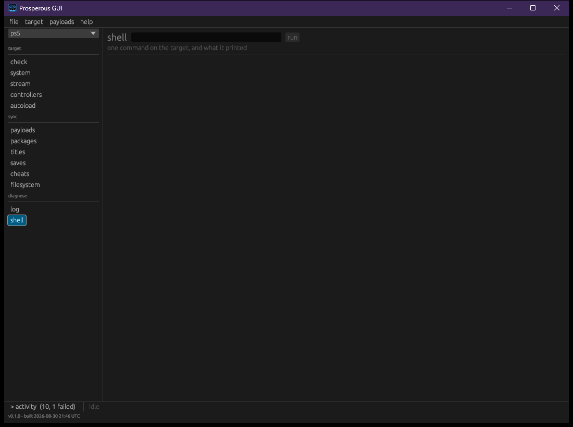Image resolution: width=573 pixels, height=427 pixels.
Task: Open the titles page
Action: [18, 152]
